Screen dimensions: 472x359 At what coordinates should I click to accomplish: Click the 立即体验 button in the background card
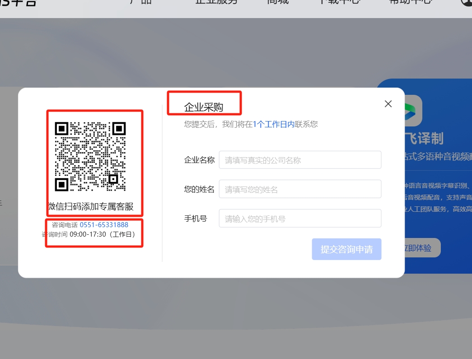coord(421,247)
